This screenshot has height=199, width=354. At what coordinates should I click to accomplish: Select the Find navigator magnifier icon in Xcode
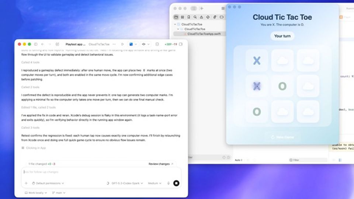[x=195, y=17]
